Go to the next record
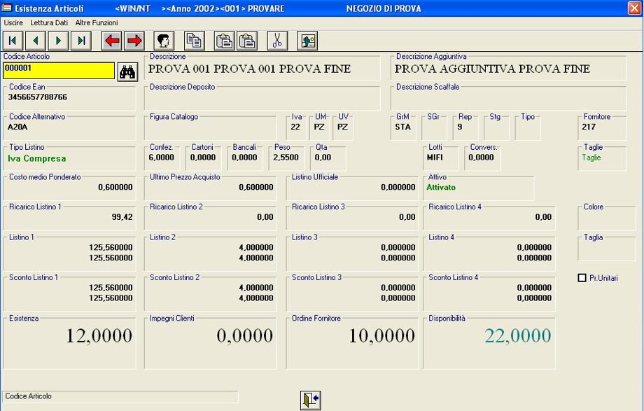The height and width of the screenshot is (411, 644). 58,41
